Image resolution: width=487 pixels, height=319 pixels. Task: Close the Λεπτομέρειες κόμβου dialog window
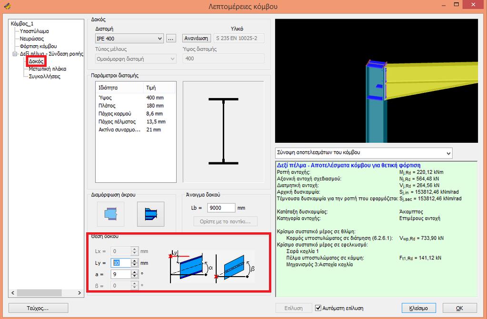pyautogui.click(x=473, y=5)
